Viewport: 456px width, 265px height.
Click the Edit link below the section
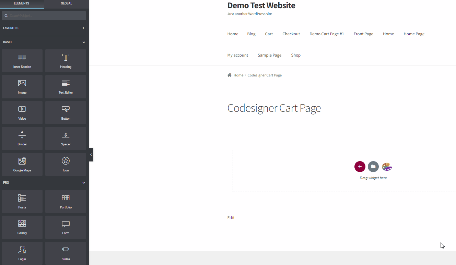click(x=231, y=218)
